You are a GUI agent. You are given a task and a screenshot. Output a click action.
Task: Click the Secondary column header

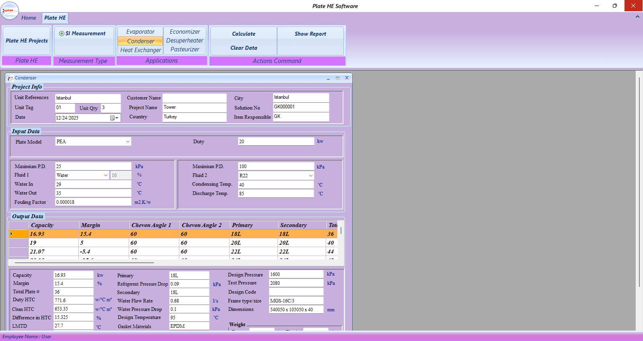click(302, 225)
